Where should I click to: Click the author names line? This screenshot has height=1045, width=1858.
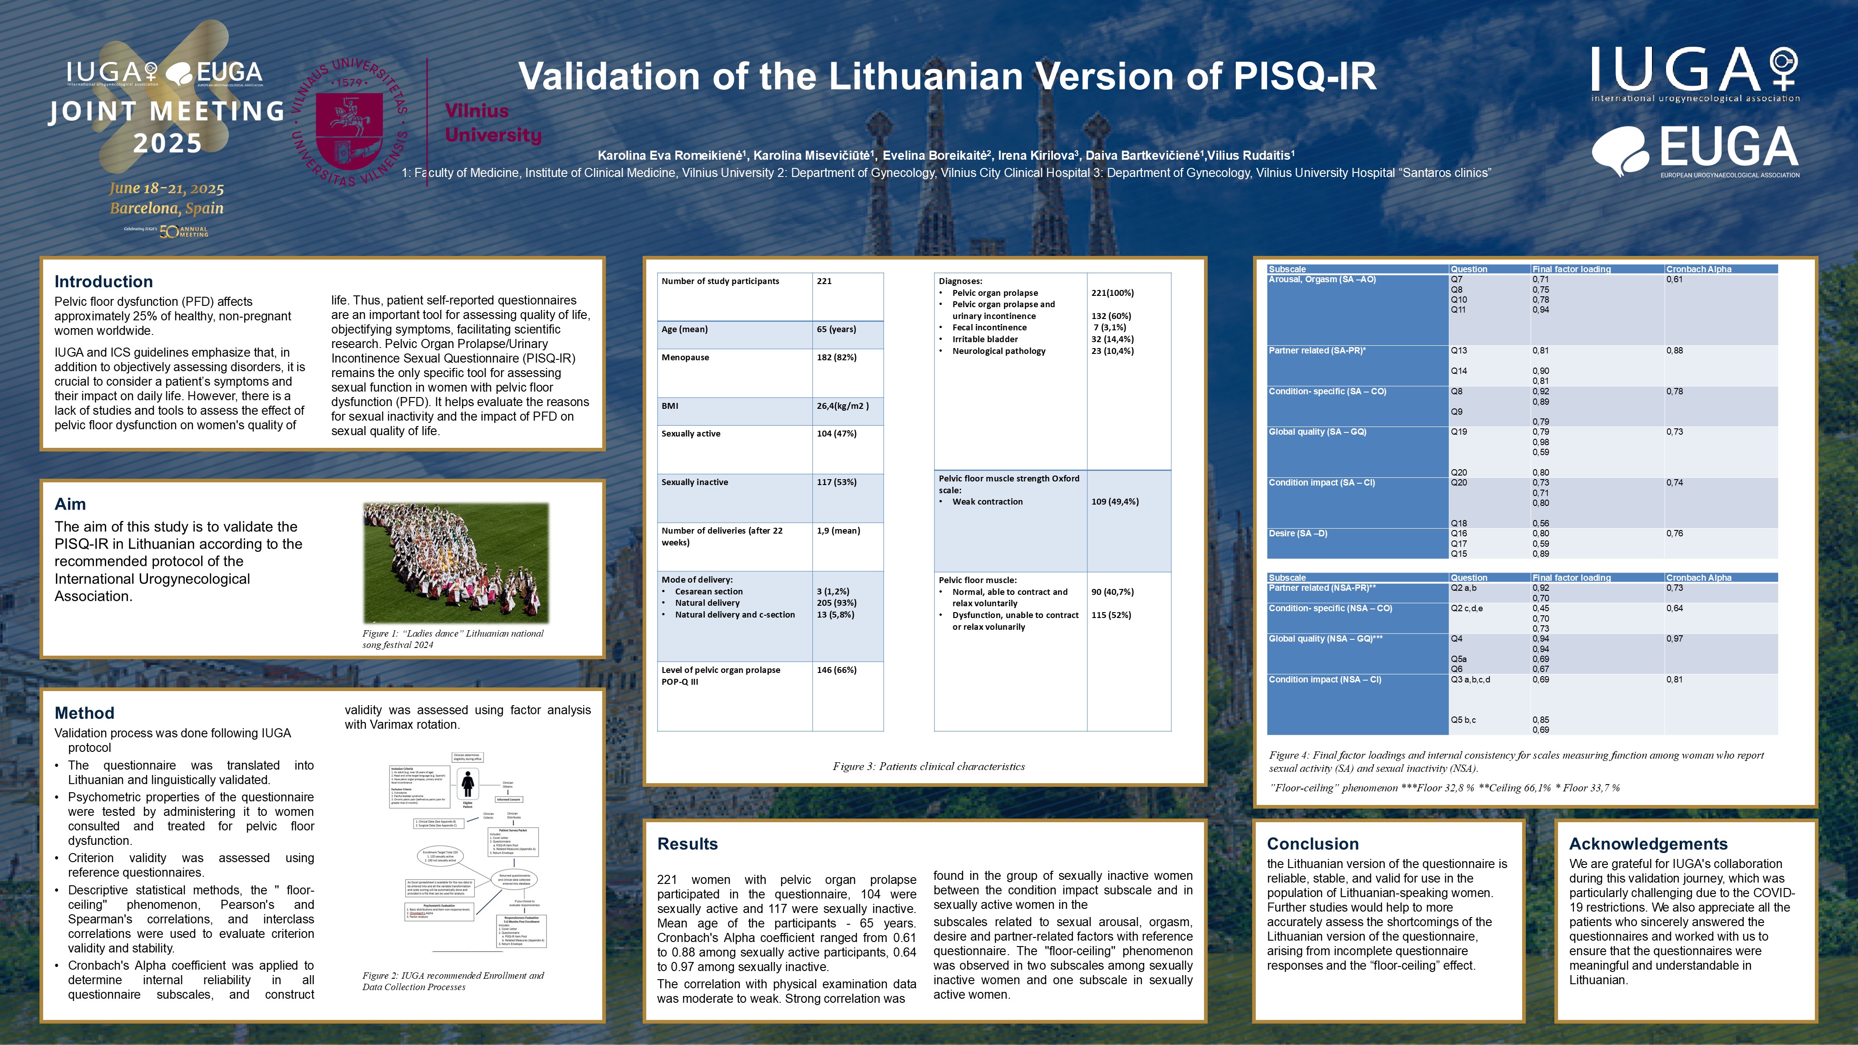click(x=946, y=155)
